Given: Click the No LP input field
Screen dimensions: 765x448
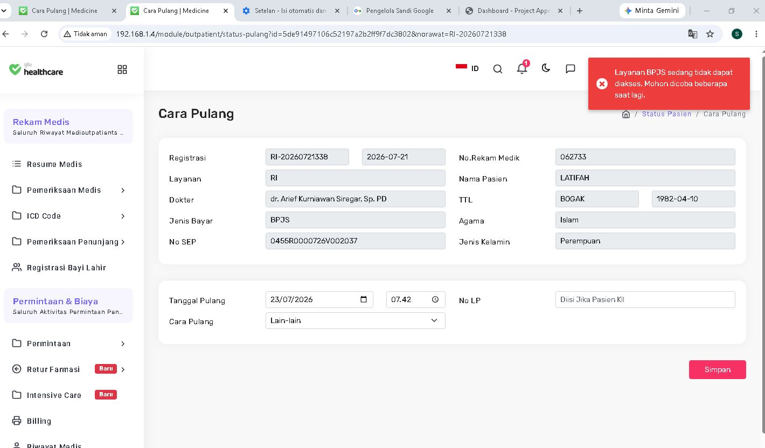Looking at the screenshot, I should pyautogui.click(x=645, y=299).
